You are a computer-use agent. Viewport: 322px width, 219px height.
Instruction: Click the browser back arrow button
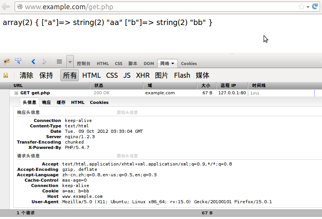pos(6,7)
